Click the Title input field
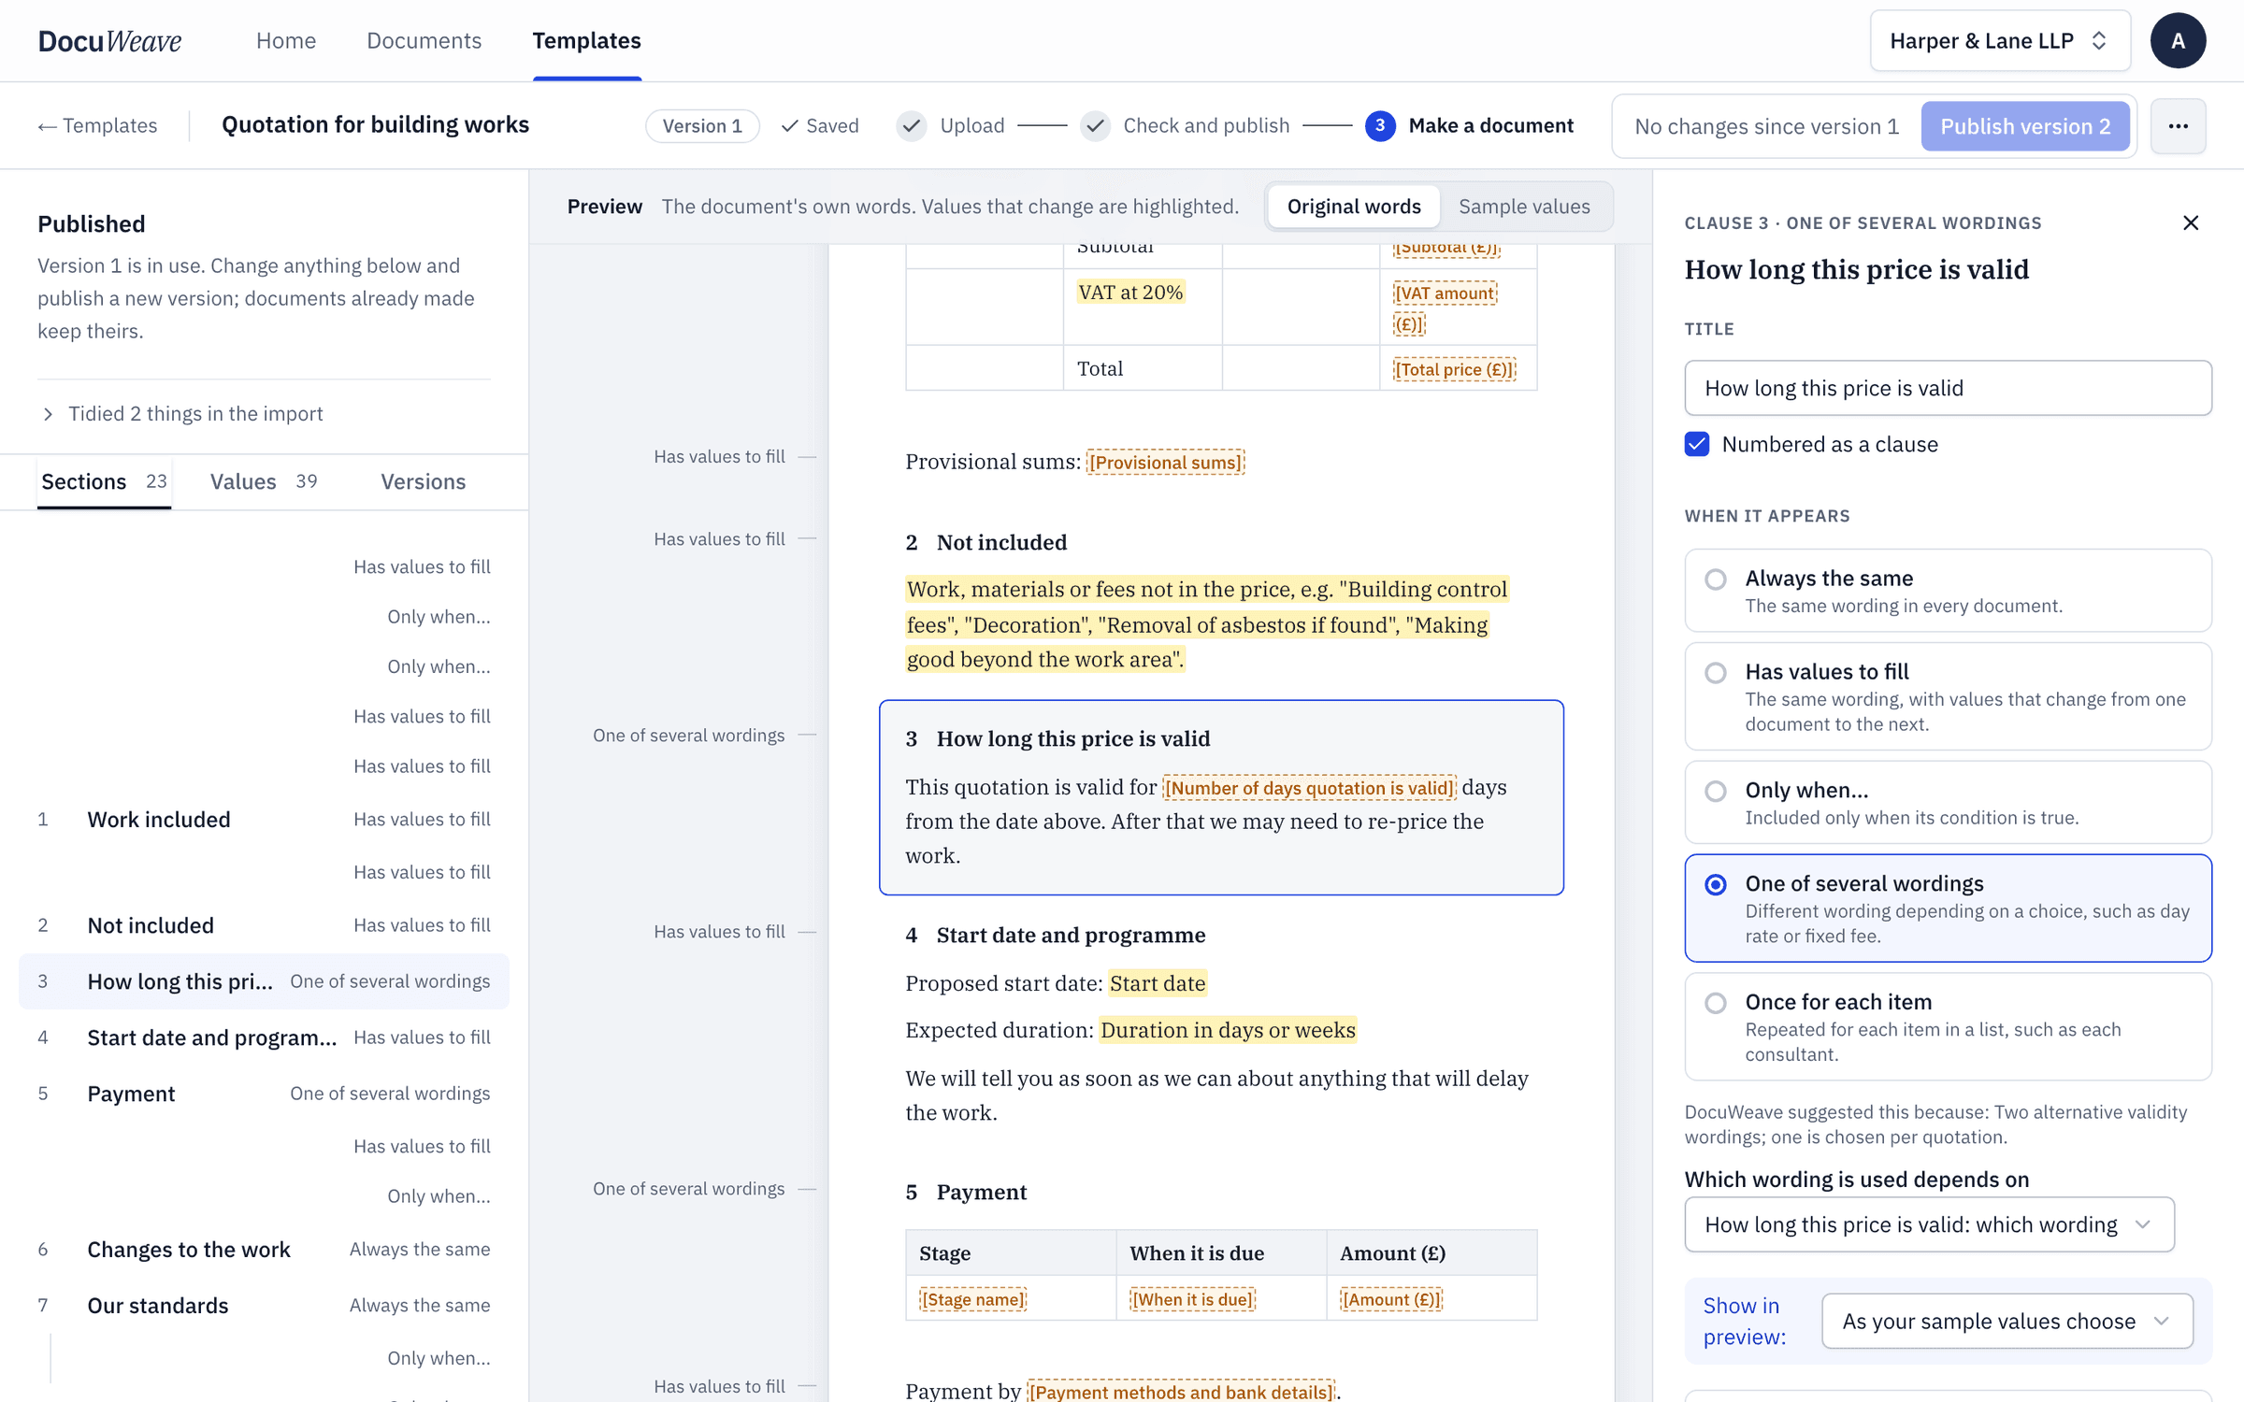This screenshot has width=2244, height=1402. (x=1948, y=388)
